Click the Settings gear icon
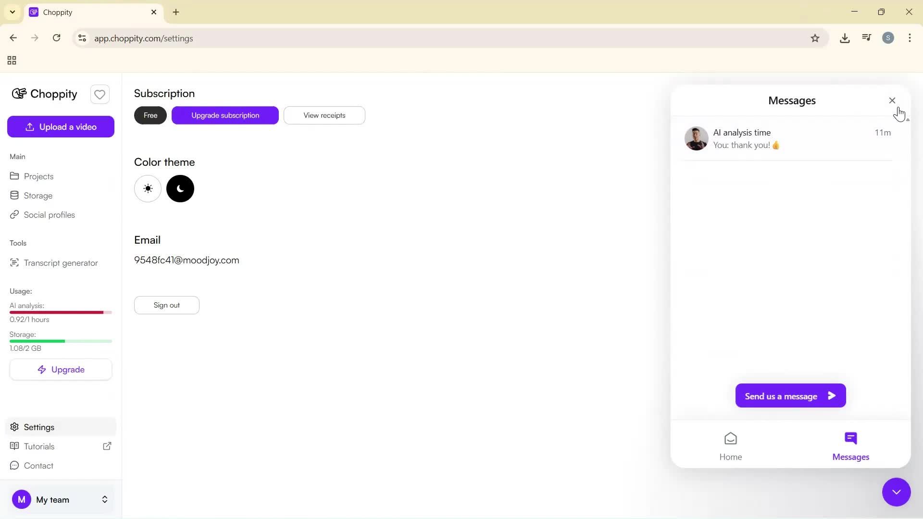This screenshot has height=519, width=923. pos(15,427)
